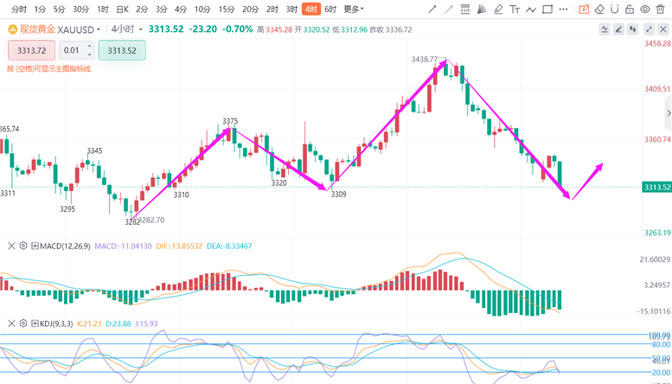672x384 pixels.
Task: Pick the text annotation tool
Action: click(516, 10)
